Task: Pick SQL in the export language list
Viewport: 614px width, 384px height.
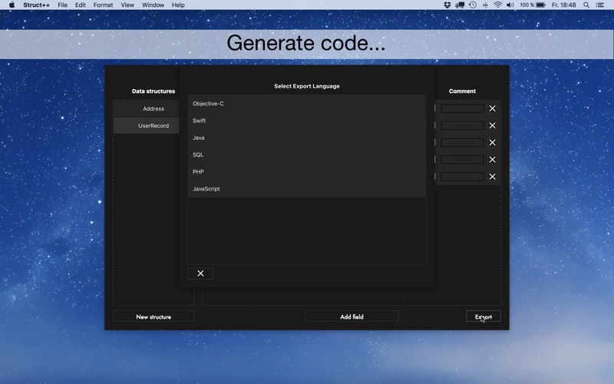Action: point(306,155)
